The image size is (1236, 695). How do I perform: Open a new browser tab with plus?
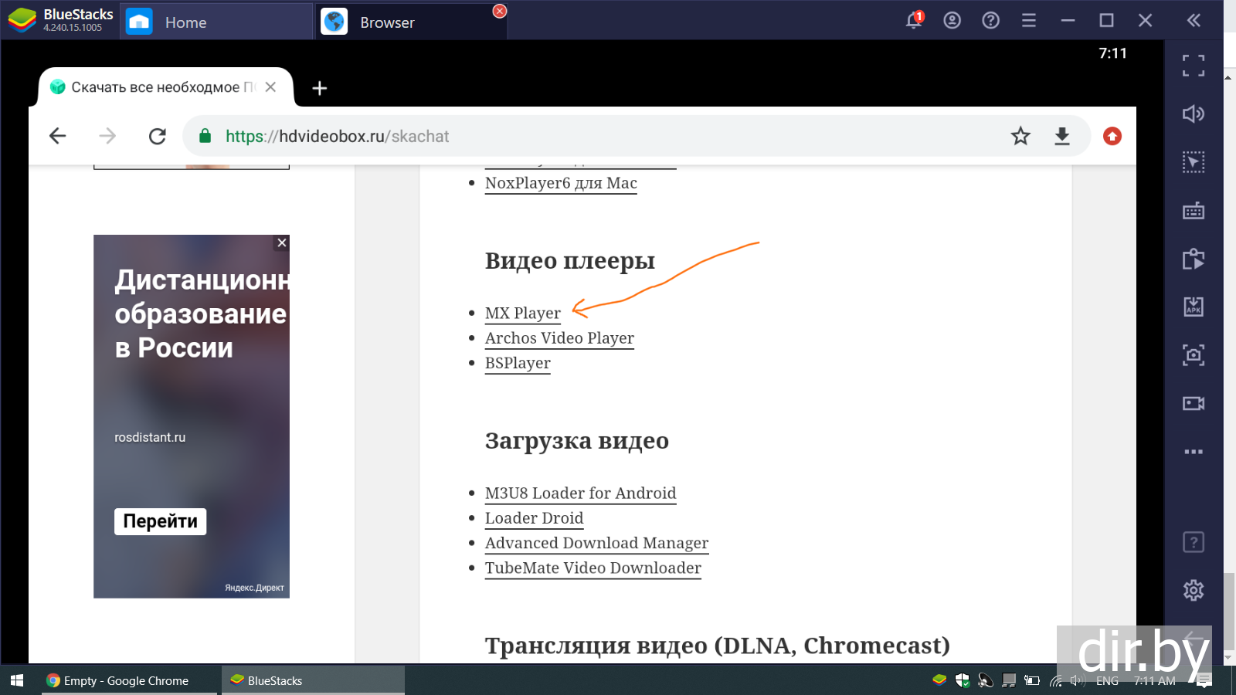coord(319,88)
